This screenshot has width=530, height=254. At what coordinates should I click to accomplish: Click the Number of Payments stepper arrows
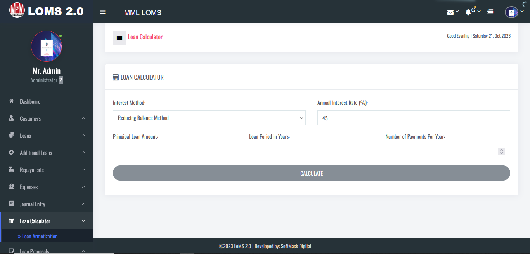click(502, 151)
